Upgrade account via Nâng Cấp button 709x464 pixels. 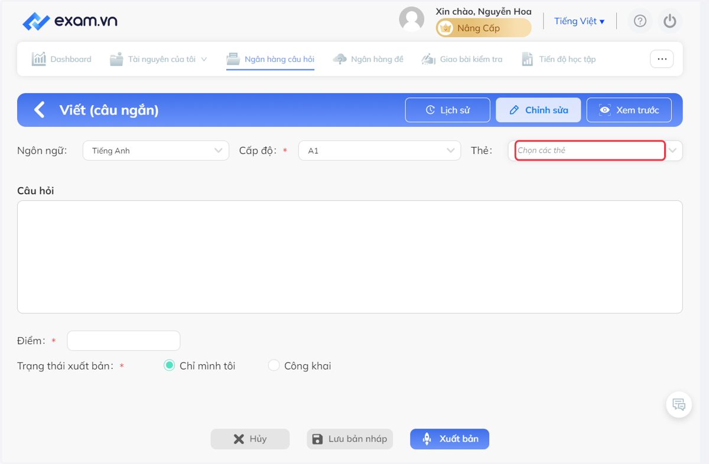pyautogui.click(x=483, y=28)
